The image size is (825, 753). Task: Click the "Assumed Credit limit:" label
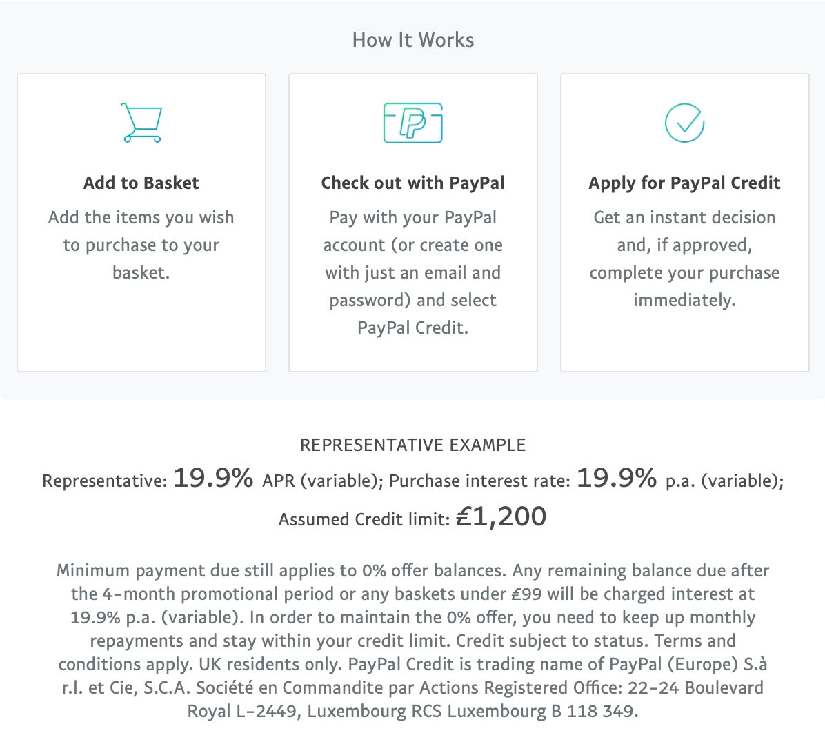[x=364, y=520]
